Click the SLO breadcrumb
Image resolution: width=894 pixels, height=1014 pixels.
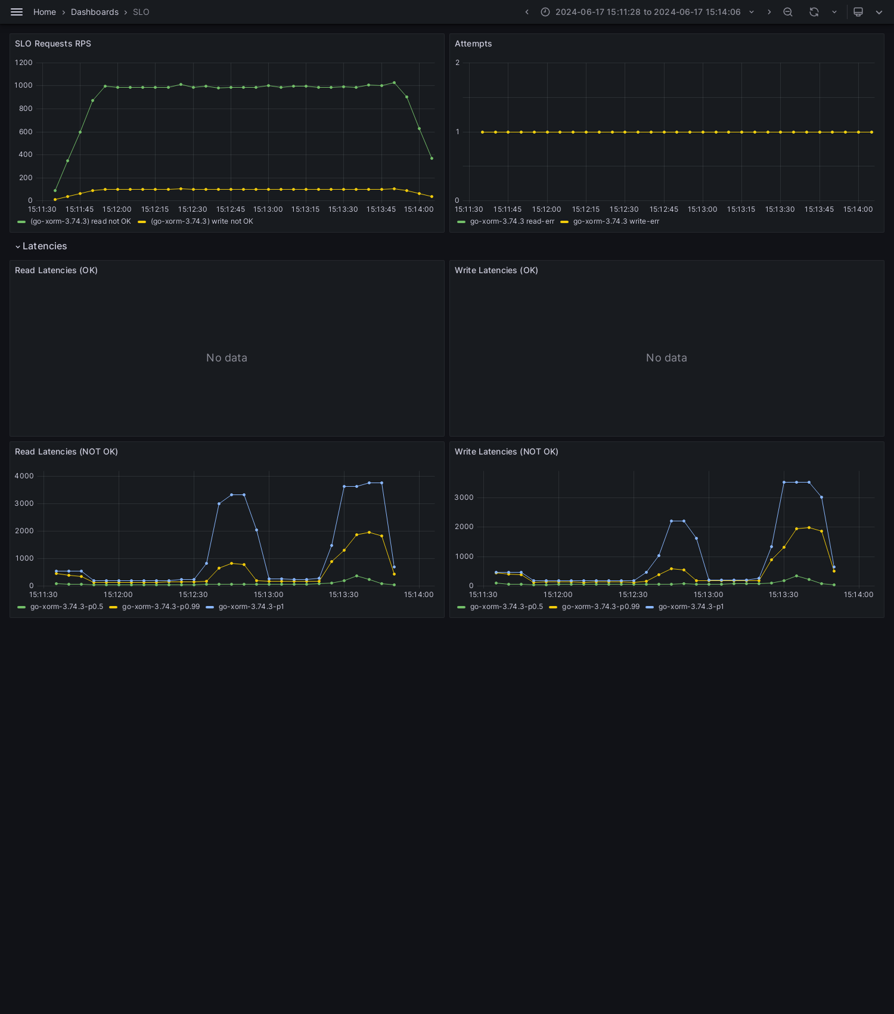141,12
